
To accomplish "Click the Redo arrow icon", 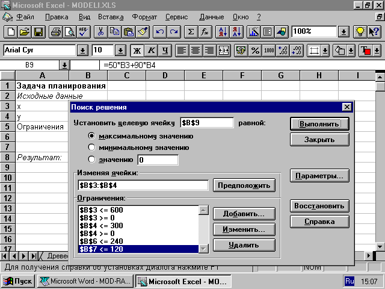I will [x=174, y=32].
